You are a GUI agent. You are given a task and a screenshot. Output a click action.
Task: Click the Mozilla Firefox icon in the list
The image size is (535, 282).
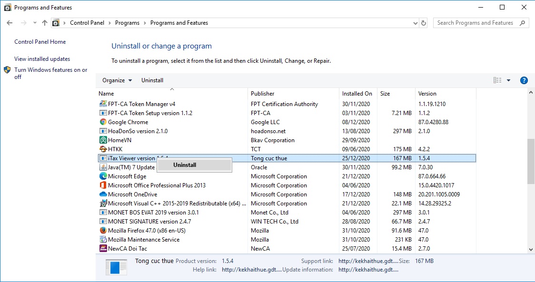click(104, 230)
